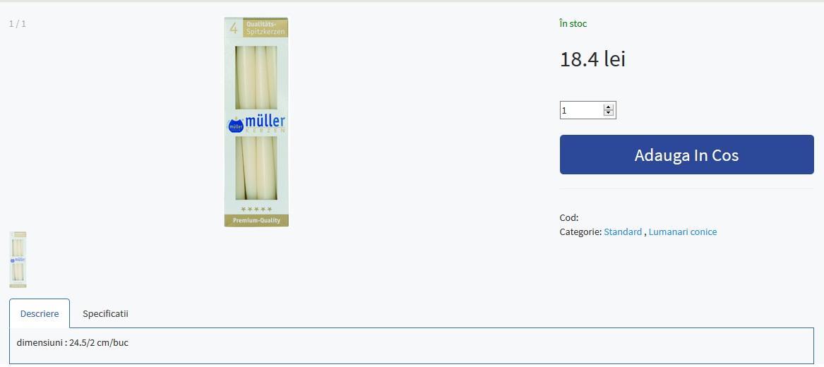Screen dimensions: 824x367
Task: Click the Cod product code label
Action: pyautogui.click(x=569, y=217)
